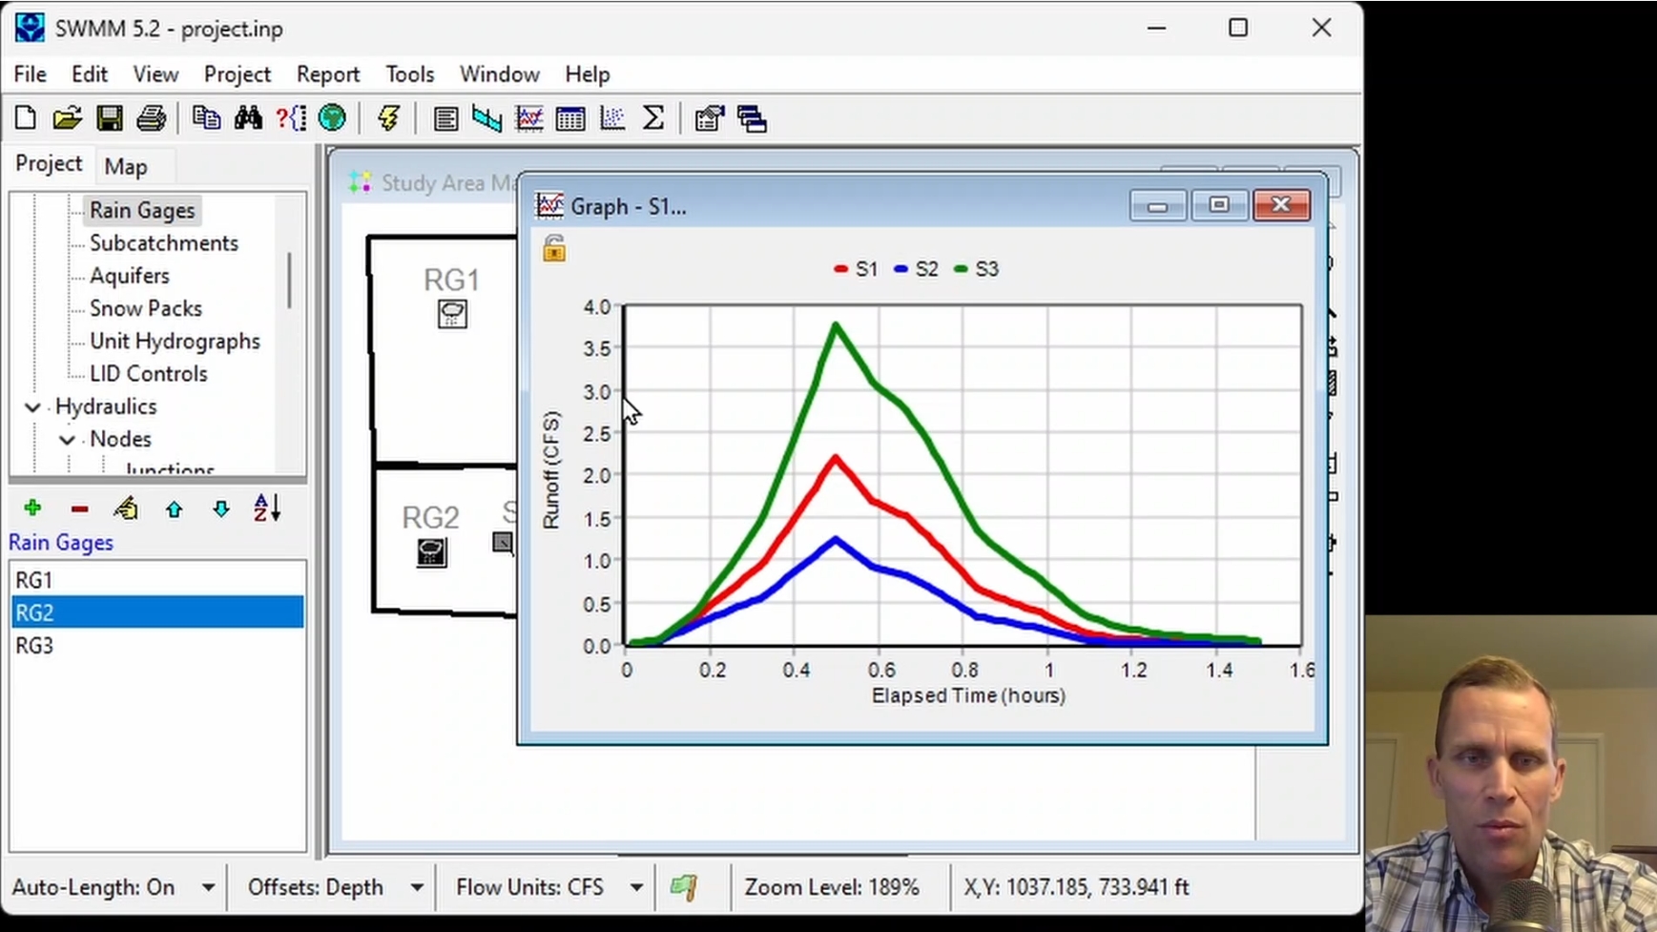Copy to clipboard via toolbar icon
Image resolution: width=1657 pixels, height=932 pixels.
(206, 118)
